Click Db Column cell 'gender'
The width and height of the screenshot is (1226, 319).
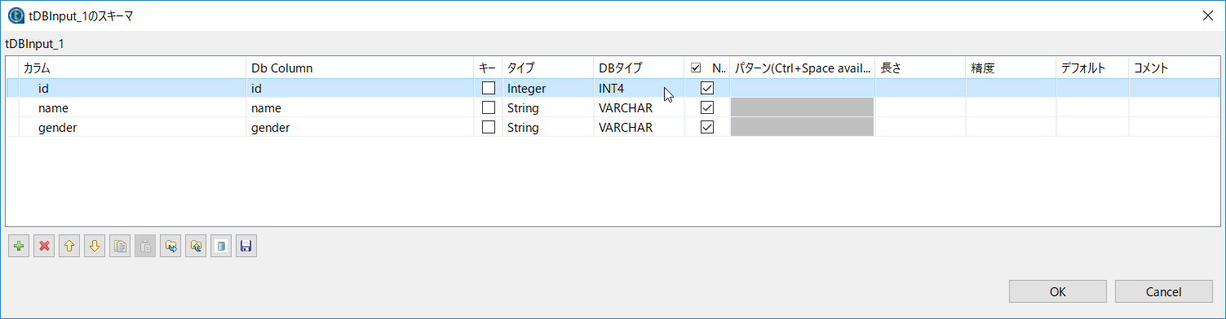coord(360,127)
